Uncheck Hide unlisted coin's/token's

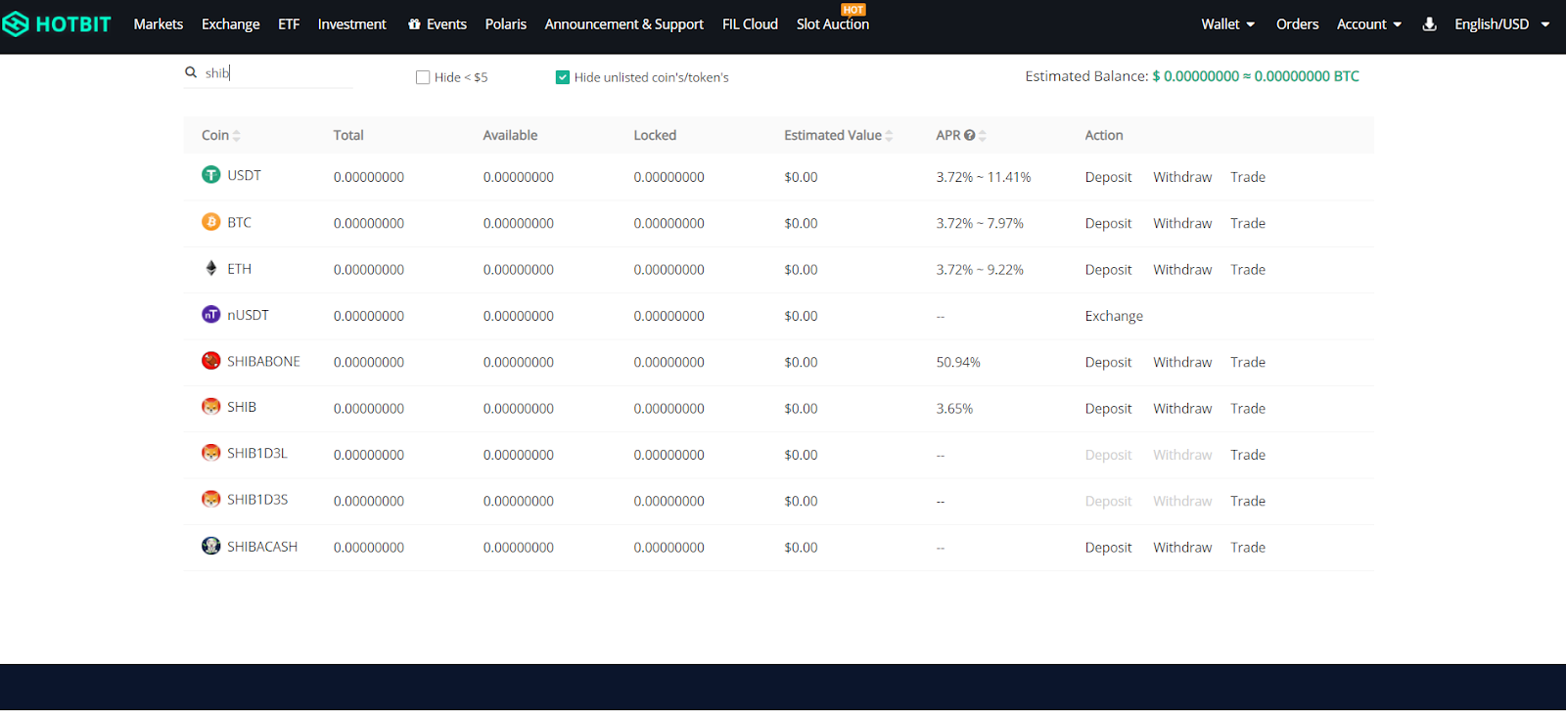click(562, 77)
